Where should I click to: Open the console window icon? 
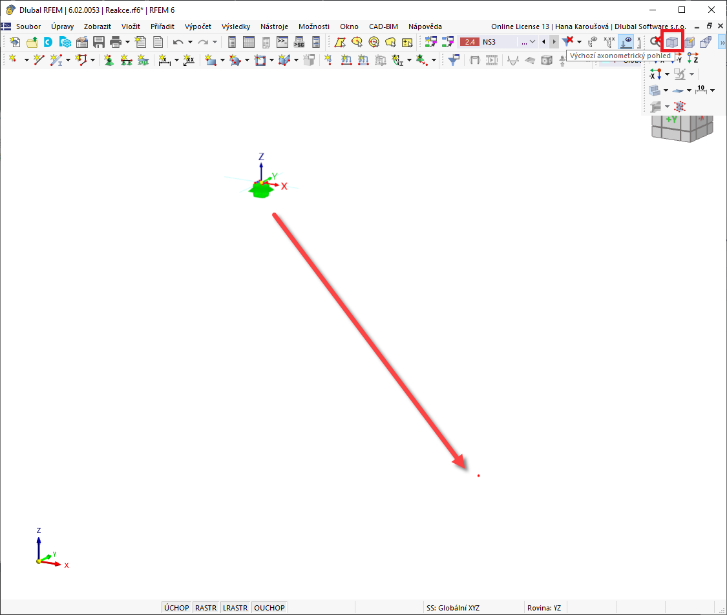(282, 42)
